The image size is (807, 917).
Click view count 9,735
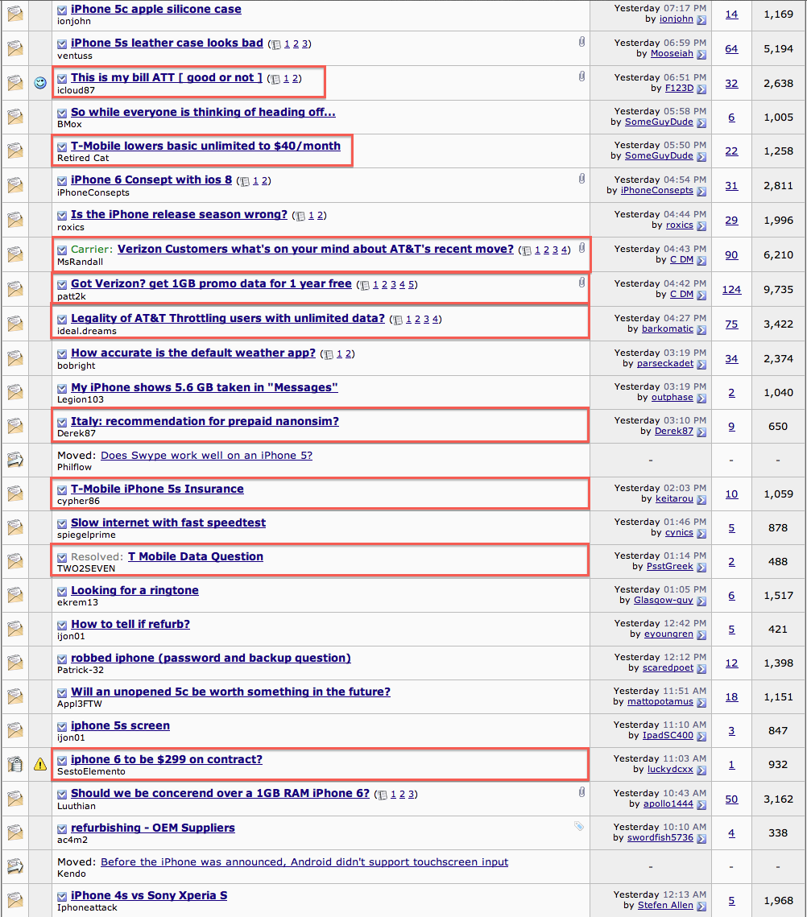tap(778, 290)
